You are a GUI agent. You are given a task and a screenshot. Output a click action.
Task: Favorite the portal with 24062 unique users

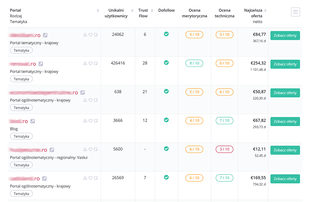tap(91, 35)
